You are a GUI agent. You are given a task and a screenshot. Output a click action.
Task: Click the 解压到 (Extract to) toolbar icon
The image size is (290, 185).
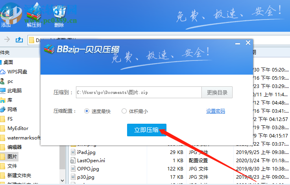[34, 15]
